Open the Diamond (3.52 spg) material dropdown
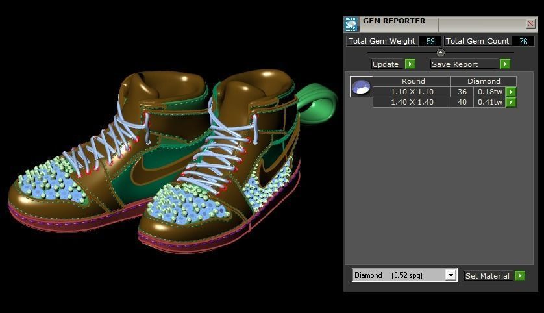 click(x=451, y=275)
